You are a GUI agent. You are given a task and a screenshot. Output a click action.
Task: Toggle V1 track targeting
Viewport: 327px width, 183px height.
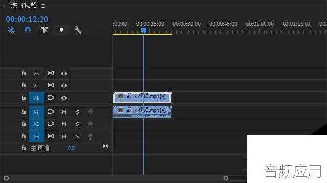pyautogui.click(x=37, y=98)
